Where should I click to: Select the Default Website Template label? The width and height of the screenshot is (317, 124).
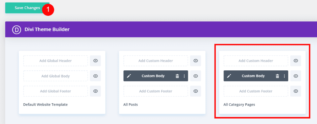click(46, 105)
